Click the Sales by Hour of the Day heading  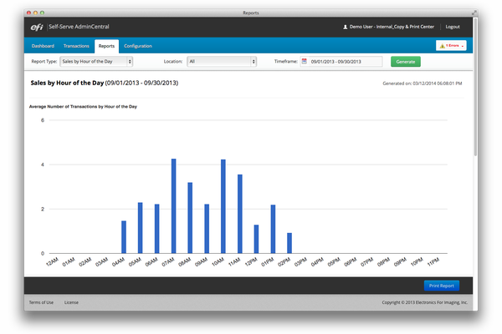(x=105, y=83)
